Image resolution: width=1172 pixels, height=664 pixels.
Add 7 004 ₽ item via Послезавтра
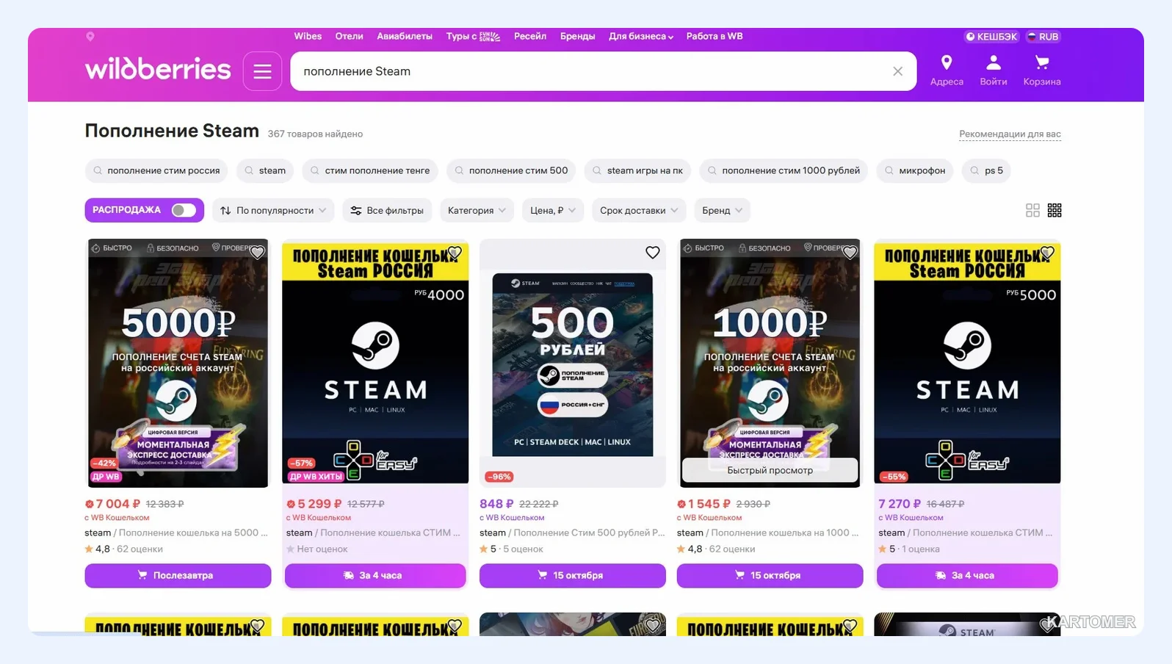(178, 575)
